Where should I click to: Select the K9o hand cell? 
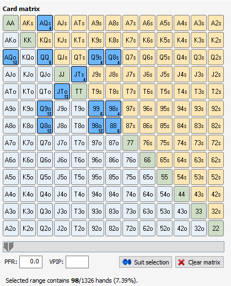pos(28,109)
